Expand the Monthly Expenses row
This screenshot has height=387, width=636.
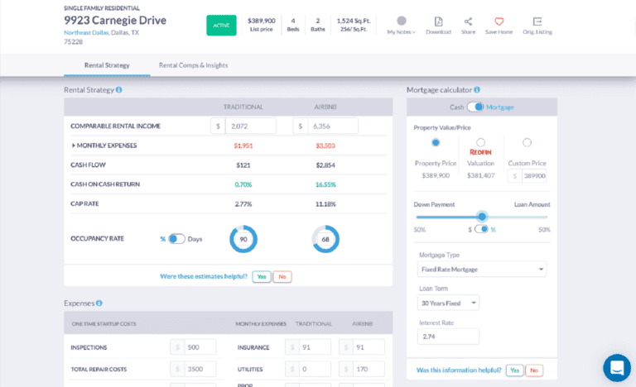point(73,146)
